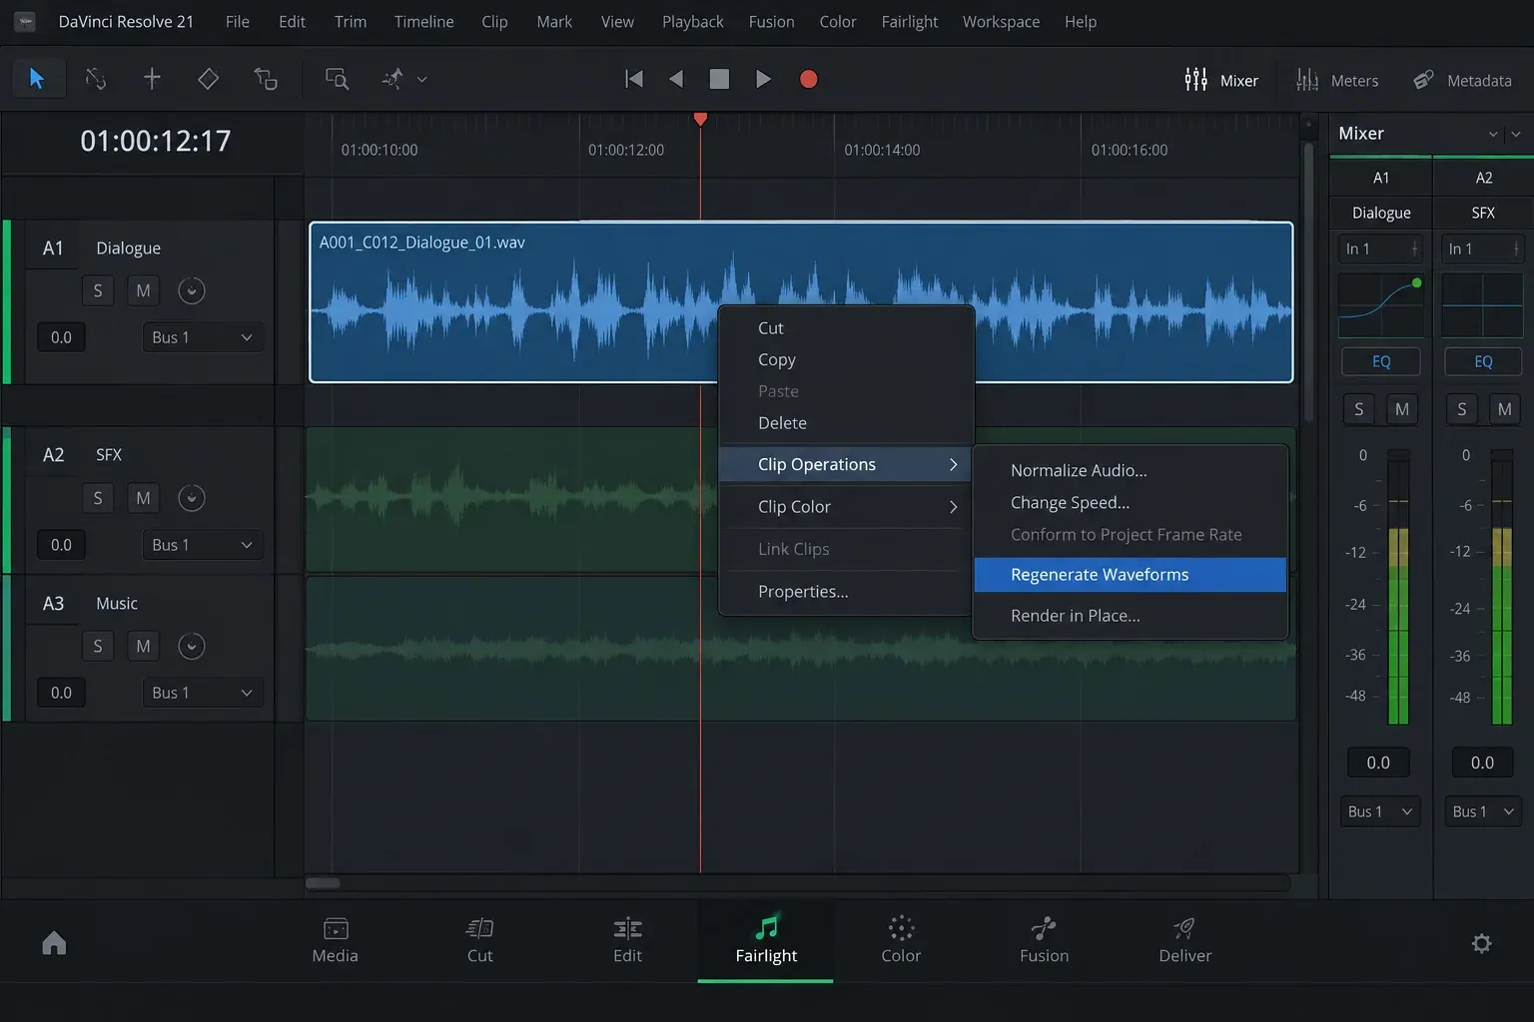Open A1 mixer input In 1 dropdown
1534x1022 pixels.
click(x=1380, y=249)
